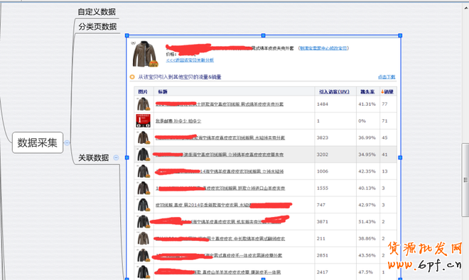
Task: Open the red thumbnail in the 0% row
Action: click(144, 121)
